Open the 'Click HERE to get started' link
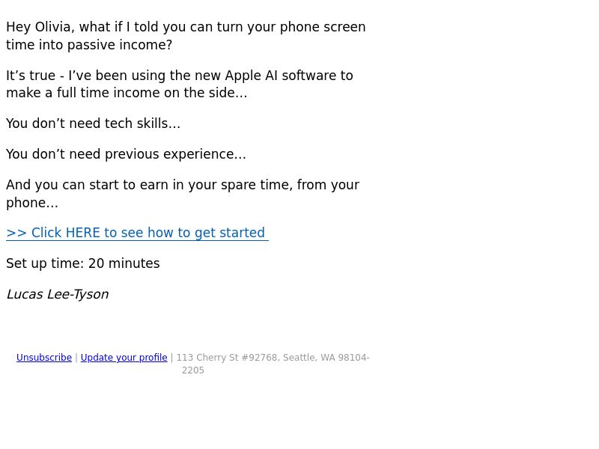The image size is (599, 449). pos(137,233)
